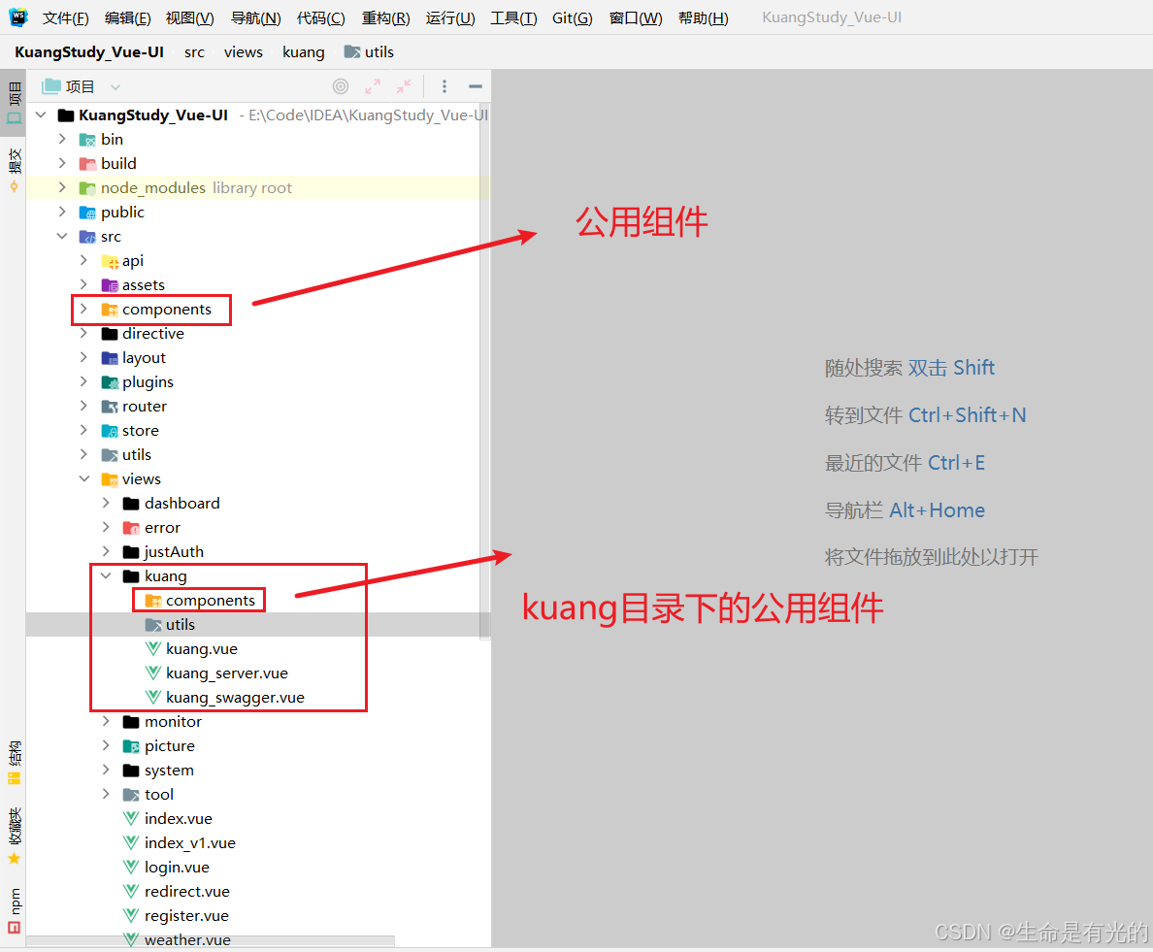Viewport: 1153px width, 952px height.
Task: Click the public folder icon
Action: pyautogui.click(x=87, y=213)
